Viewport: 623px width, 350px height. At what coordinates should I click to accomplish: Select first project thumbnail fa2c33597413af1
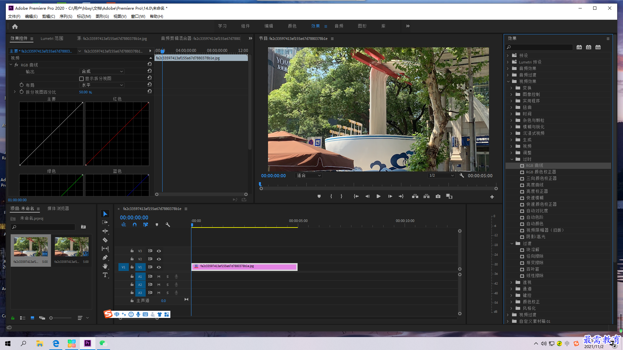(31, 250)
